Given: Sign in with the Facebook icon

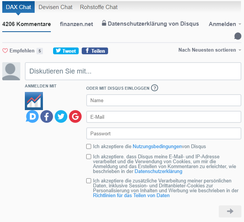Looking at the screenshot, I should 47,117.
